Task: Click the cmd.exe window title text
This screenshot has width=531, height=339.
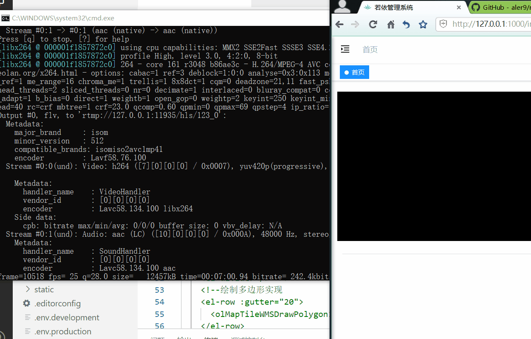Action: 63,18
